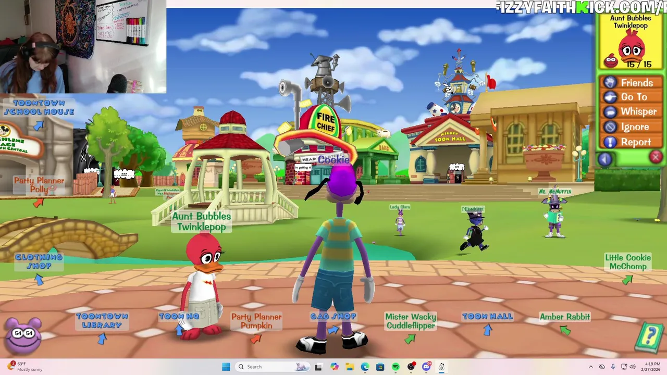Click the Toontown Library label

(x=102, y=321)
